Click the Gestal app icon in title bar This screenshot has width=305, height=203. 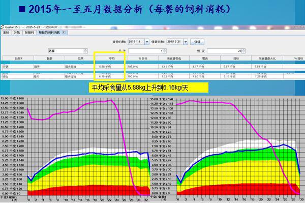click(2, 27)
